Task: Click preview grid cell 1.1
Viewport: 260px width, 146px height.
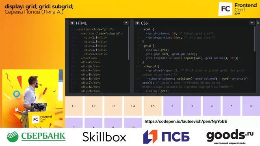Action: click(74, 106)
